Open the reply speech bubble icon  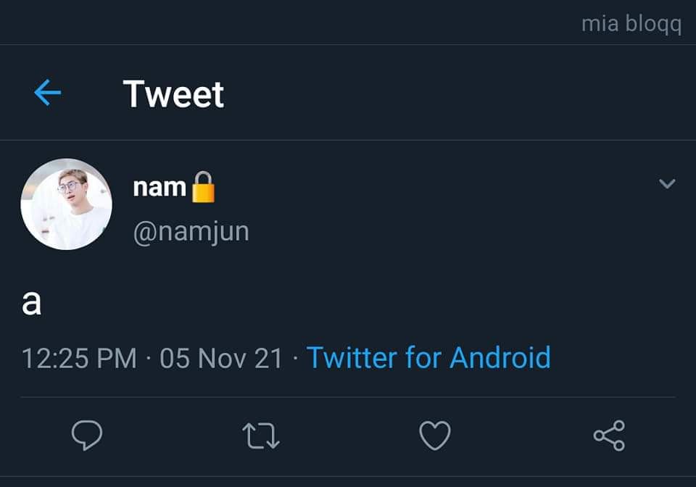click(87, 435)
